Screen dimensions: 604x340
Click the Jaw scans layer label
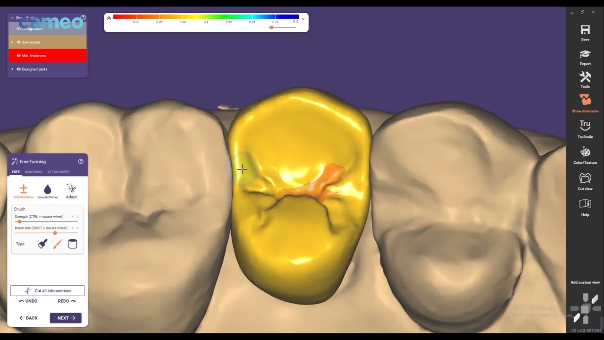[31, 42]
